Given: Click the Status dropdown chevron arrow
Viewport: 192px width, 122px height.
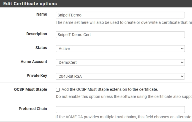Looking at the screenshot, I should pos(182,49).
